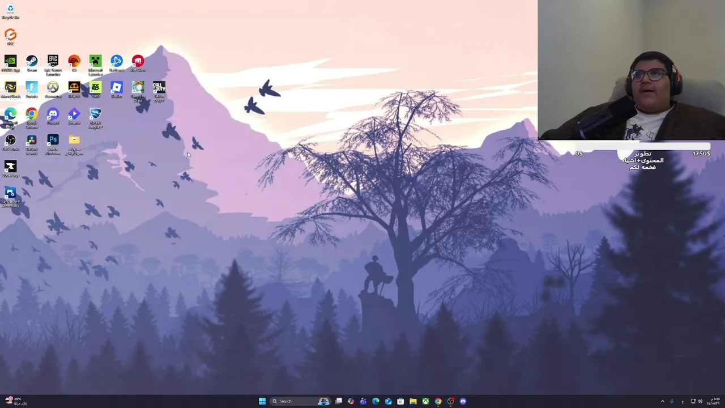
Task: Open the Windows Start menu
Action: [262, 401]
